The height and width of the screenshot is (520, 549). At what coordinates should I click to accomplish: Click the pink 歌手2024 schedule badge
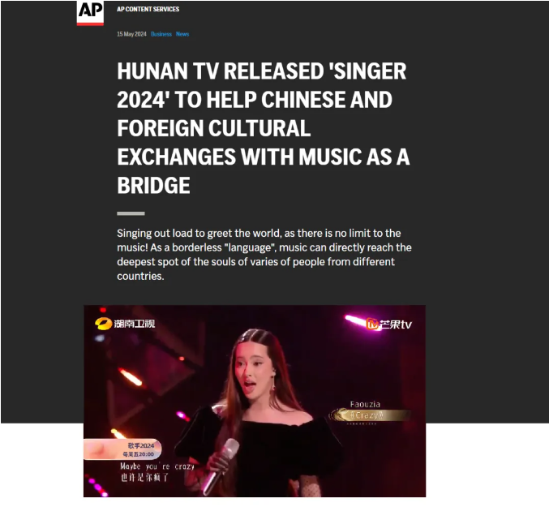[x=122, y=449]
